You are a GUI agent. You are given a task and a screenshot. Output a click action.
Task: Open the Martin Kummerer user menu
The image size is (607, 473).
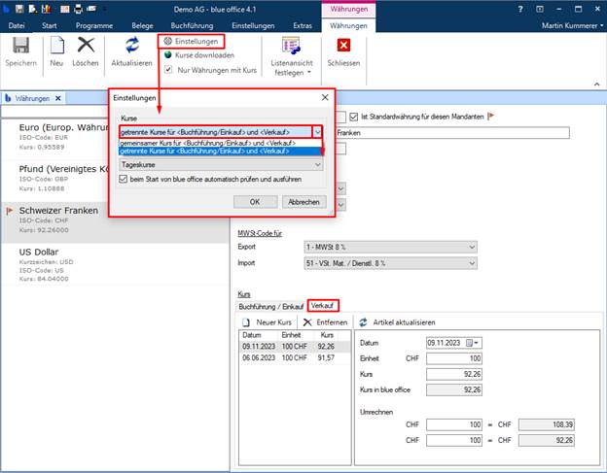pos(573,26)
